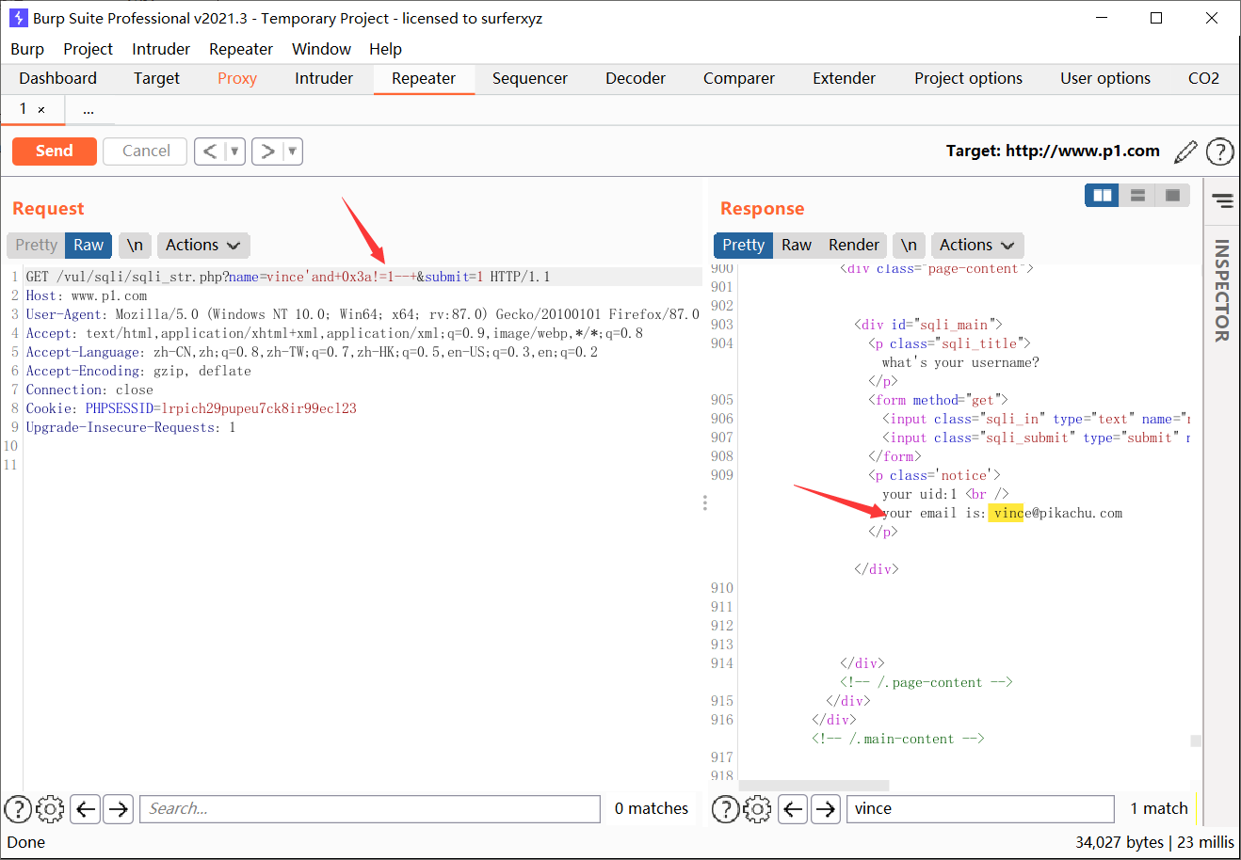Open the Comparer tab
Image resolution: width=1241 pixels, height=860 pixels.
pos(739,78)
